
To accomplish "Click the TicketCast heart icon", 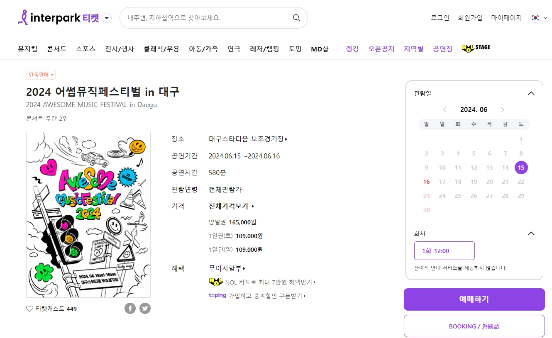I will [x=29, y=309].
